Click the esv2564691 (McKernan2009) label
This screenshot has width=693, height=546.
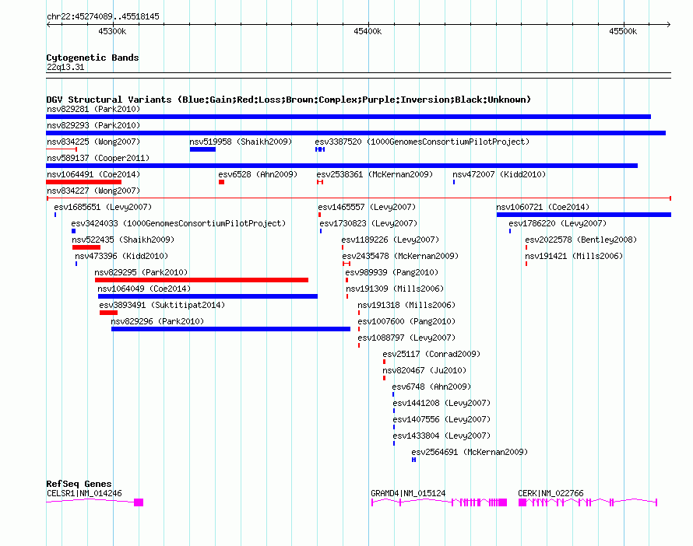pyautogui.click(x=470, y=452)
